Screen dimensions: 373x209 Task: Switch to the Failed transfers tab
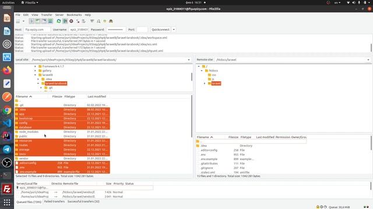[54, 201]
